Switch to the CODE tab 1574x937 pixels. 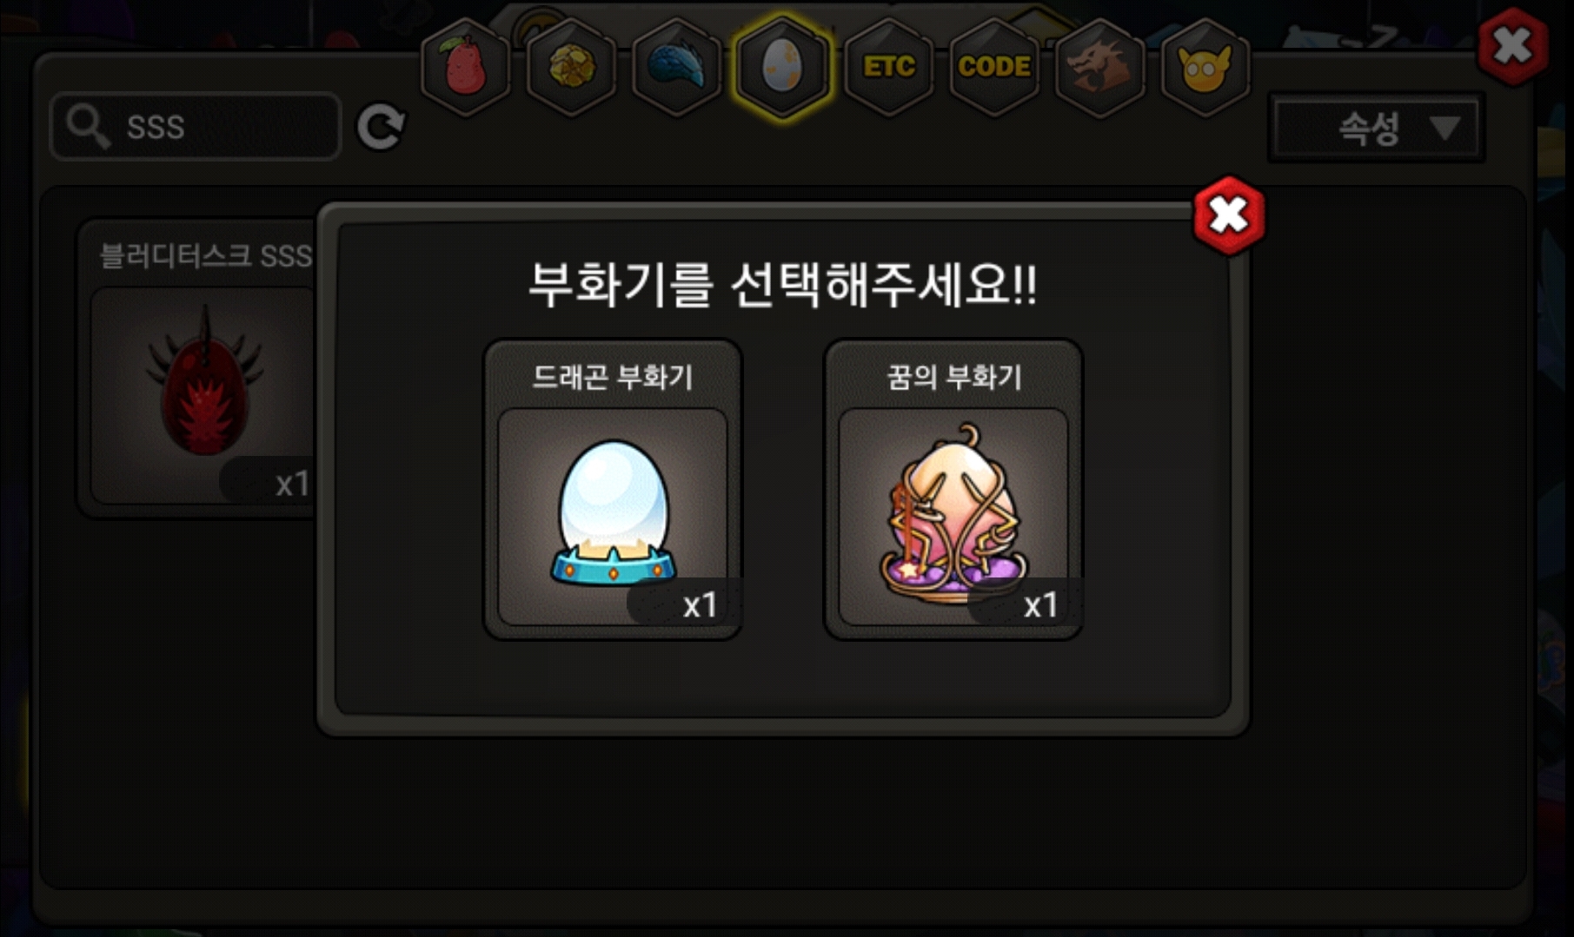pyautogui.click(x=994, y=67)
